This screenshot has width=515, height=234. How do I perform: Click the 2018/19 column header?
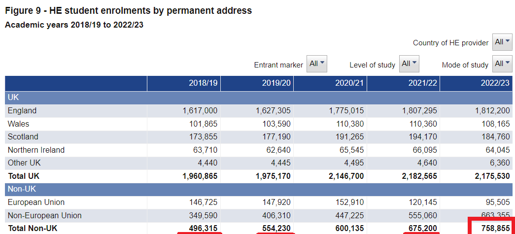click(x=203, y=83)
